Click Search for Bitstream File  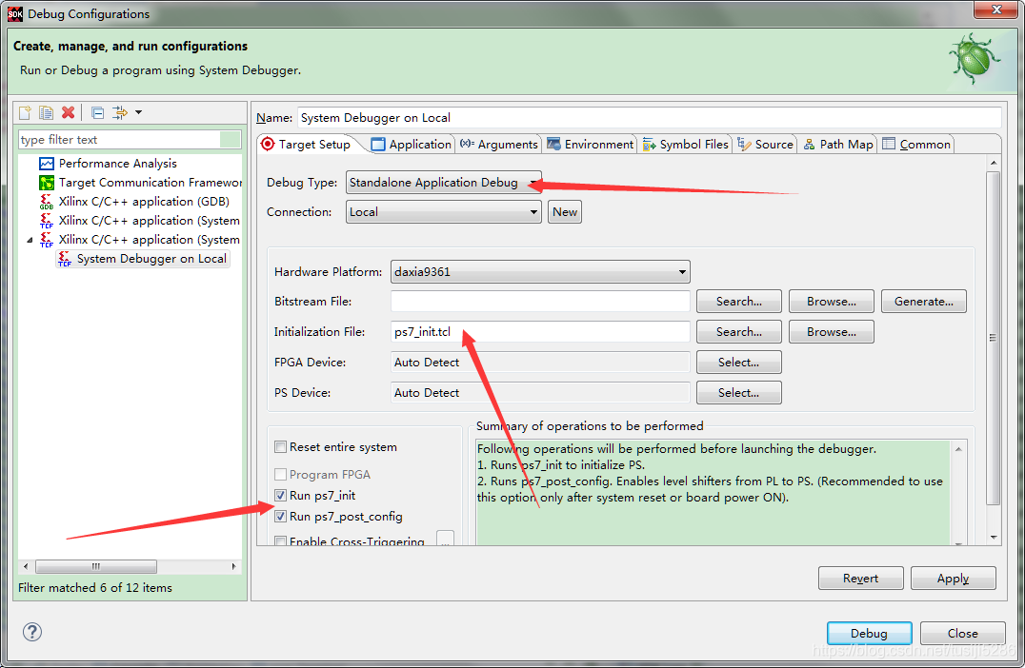tap(738, 302)
